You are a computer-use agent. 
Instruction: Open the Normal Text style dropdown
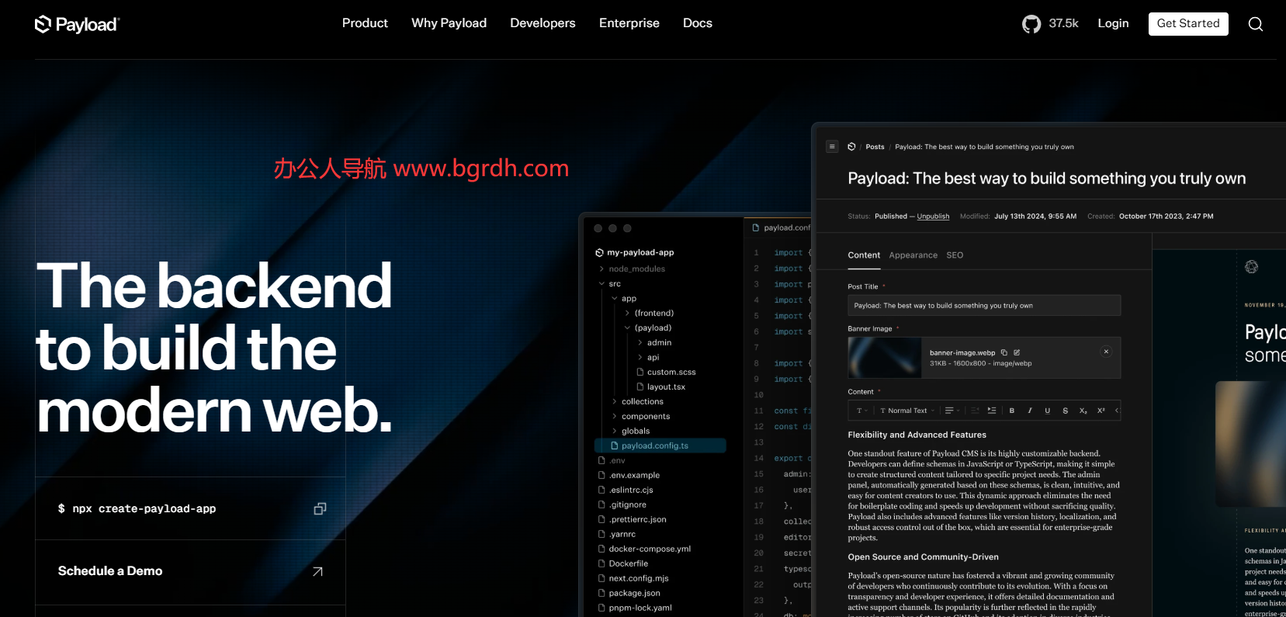point(906,411)
